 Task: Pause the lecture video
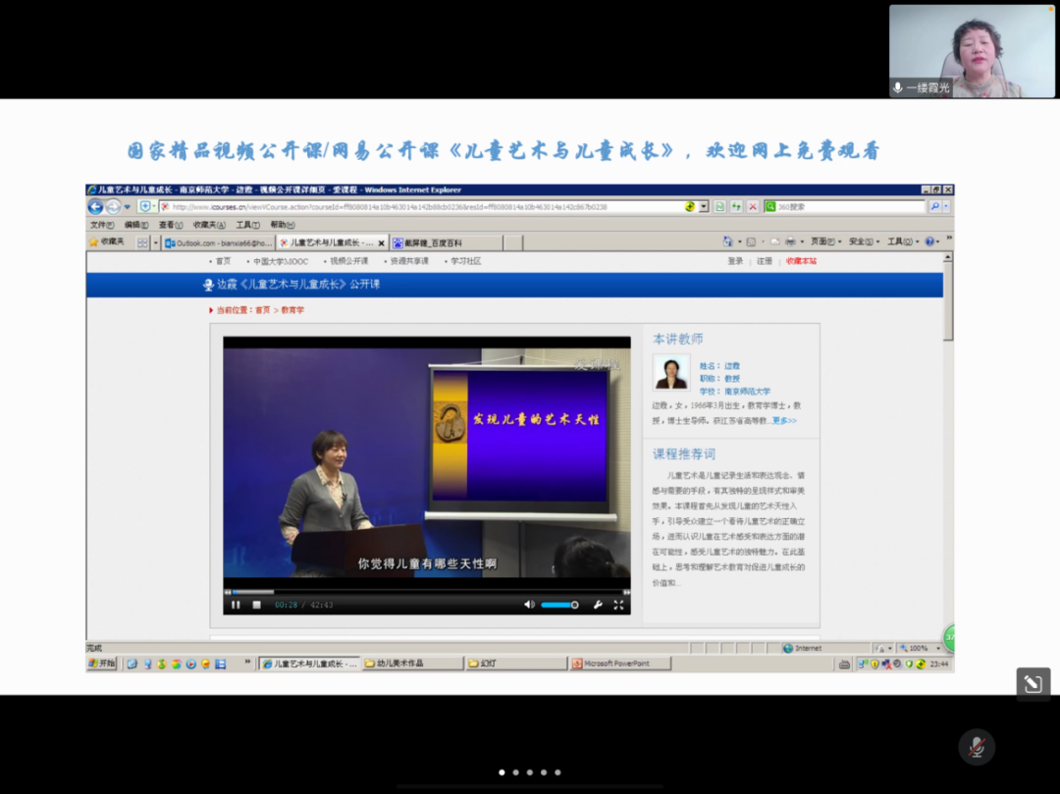pos(236,606)
